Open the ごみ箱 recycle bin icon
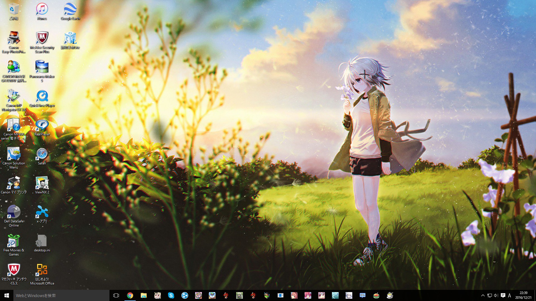 tap(14, 11)
